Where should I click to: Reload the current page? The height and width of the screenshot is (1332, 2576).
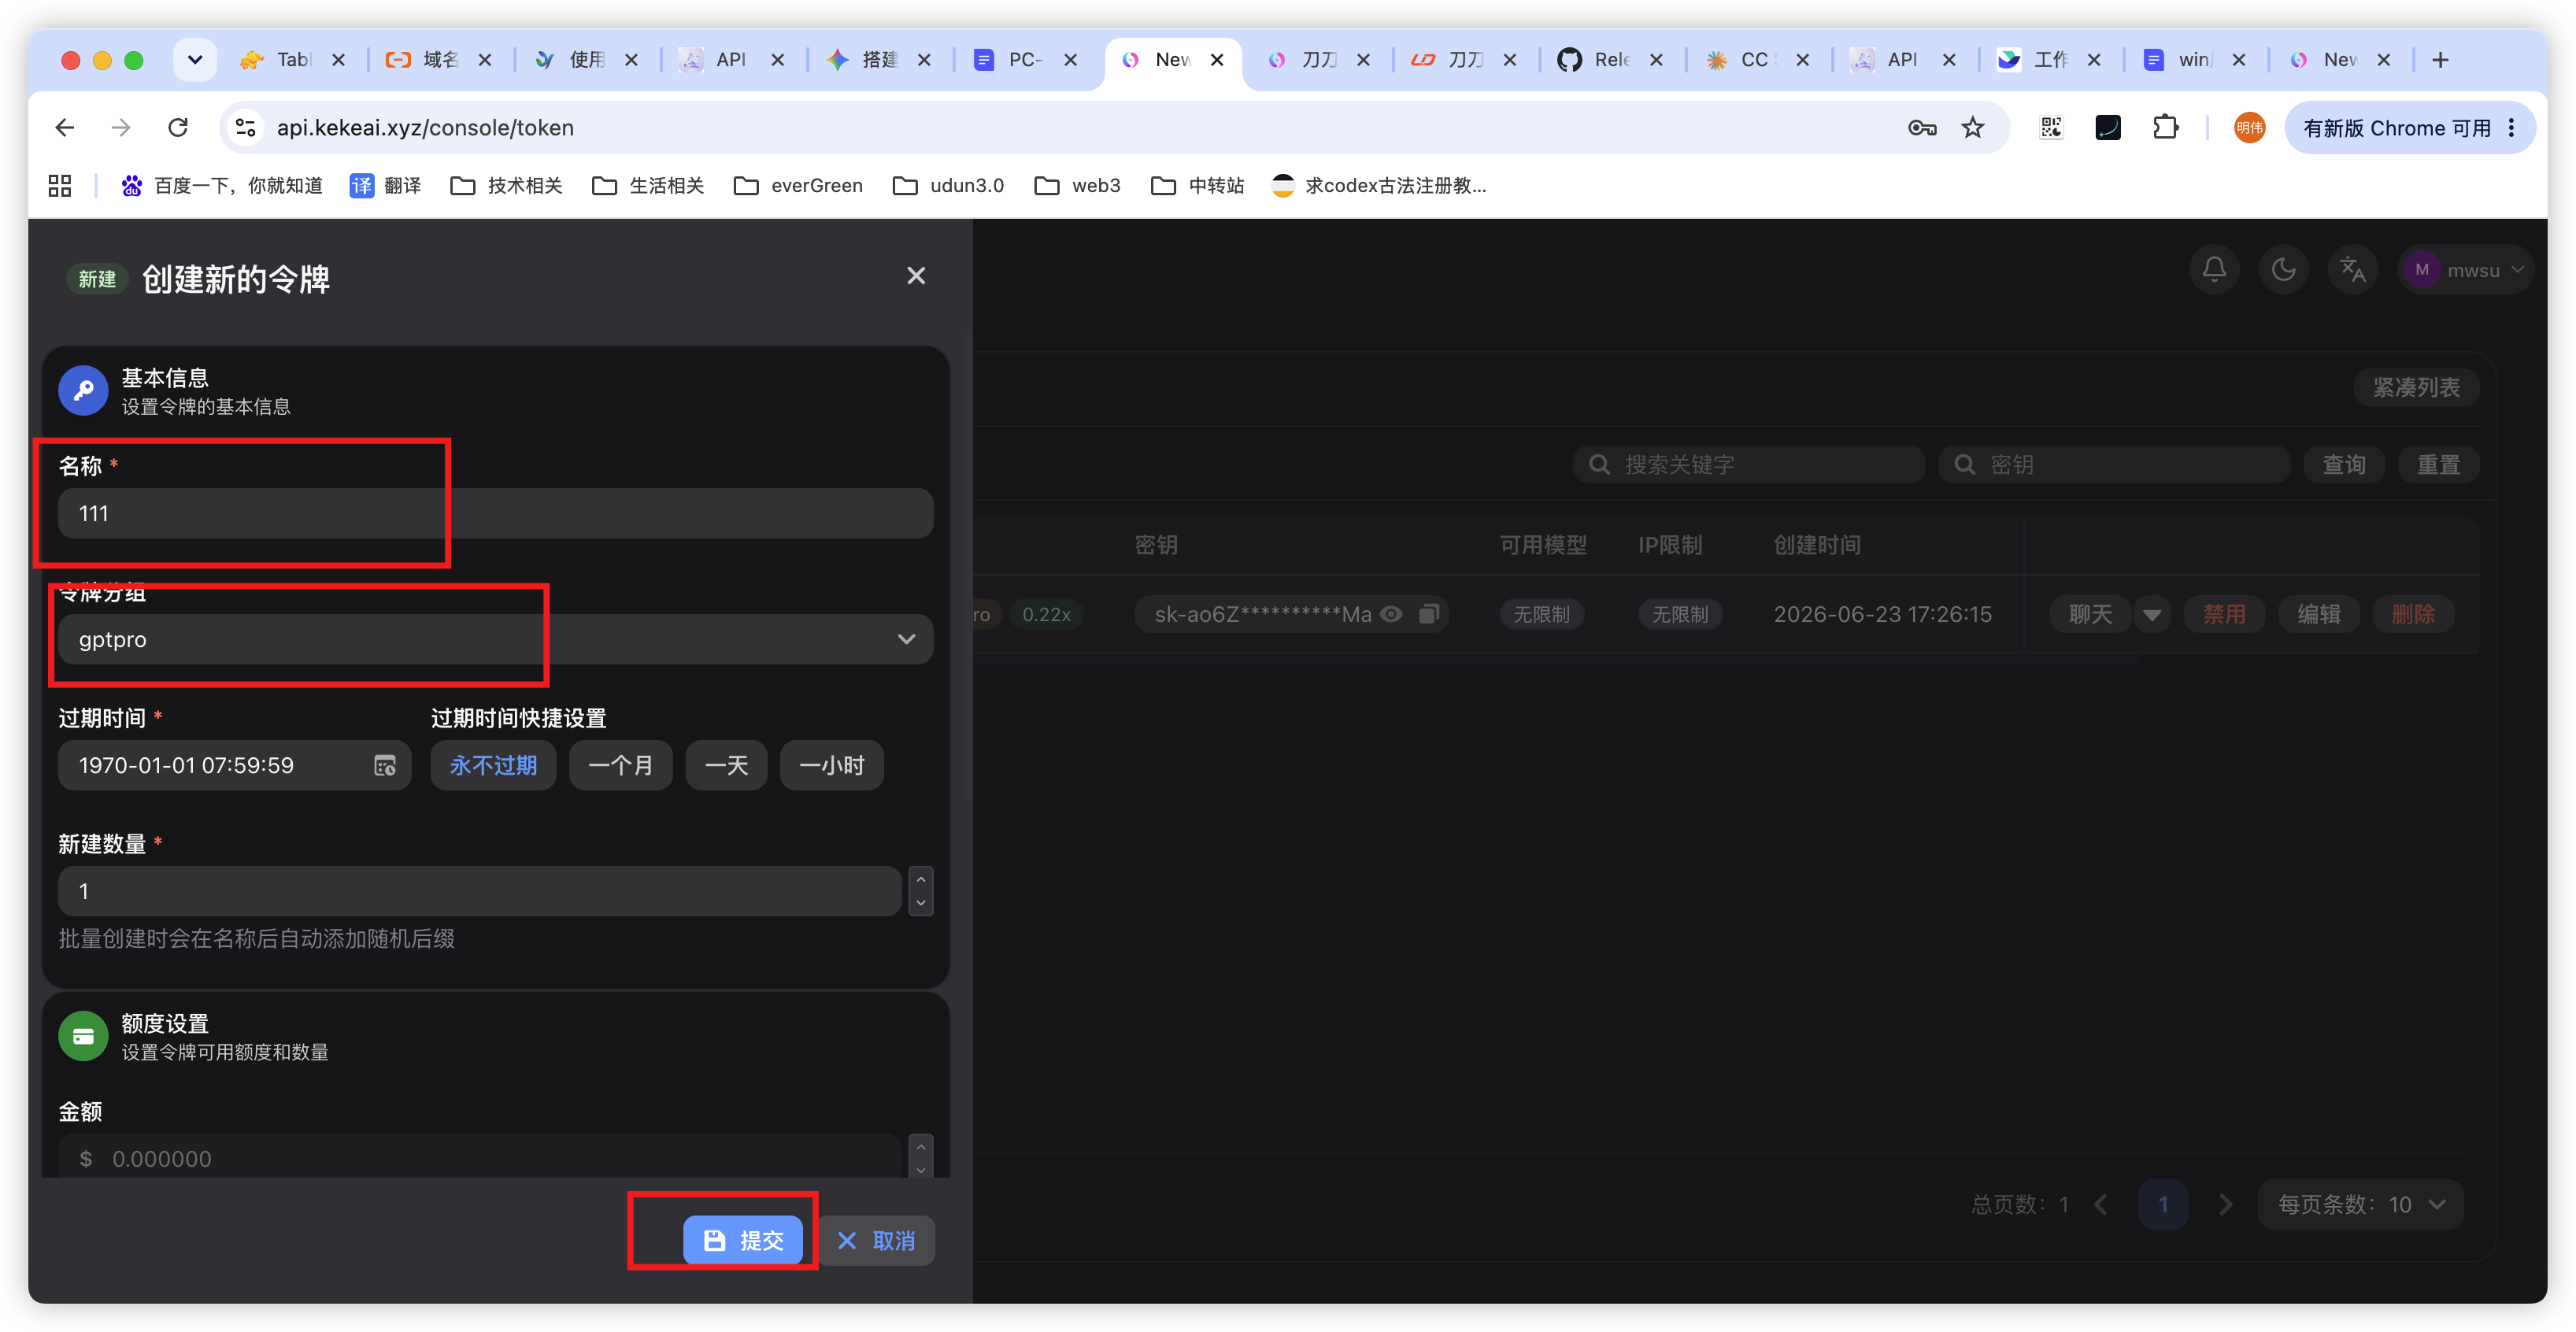[x=178, y=128]
